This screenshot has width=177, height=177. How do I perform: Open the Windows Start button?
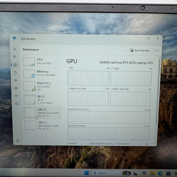click(86, 173)
